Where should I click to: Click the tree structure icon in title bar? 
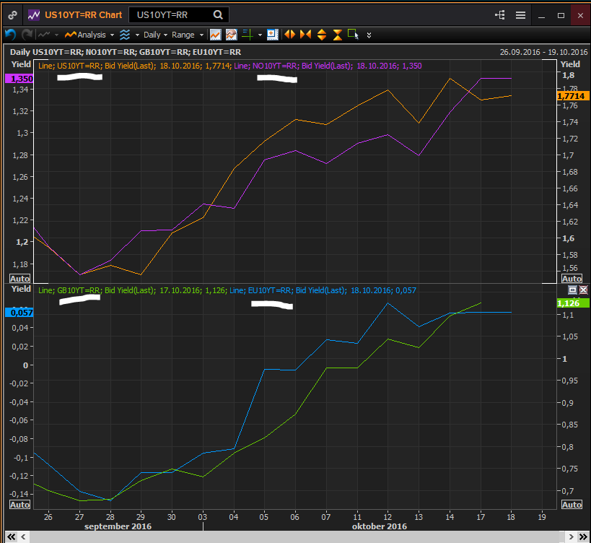click(500, 15)
